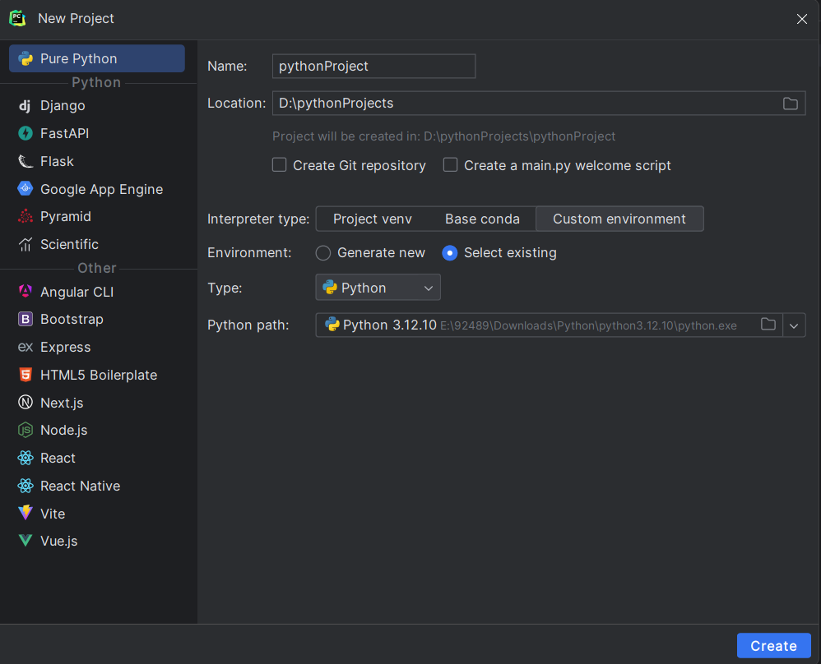Image resolution: width=821 pixels, height=664 pixels.
Task: Click the Pure Python snake icon
Action: pos(26,58)
